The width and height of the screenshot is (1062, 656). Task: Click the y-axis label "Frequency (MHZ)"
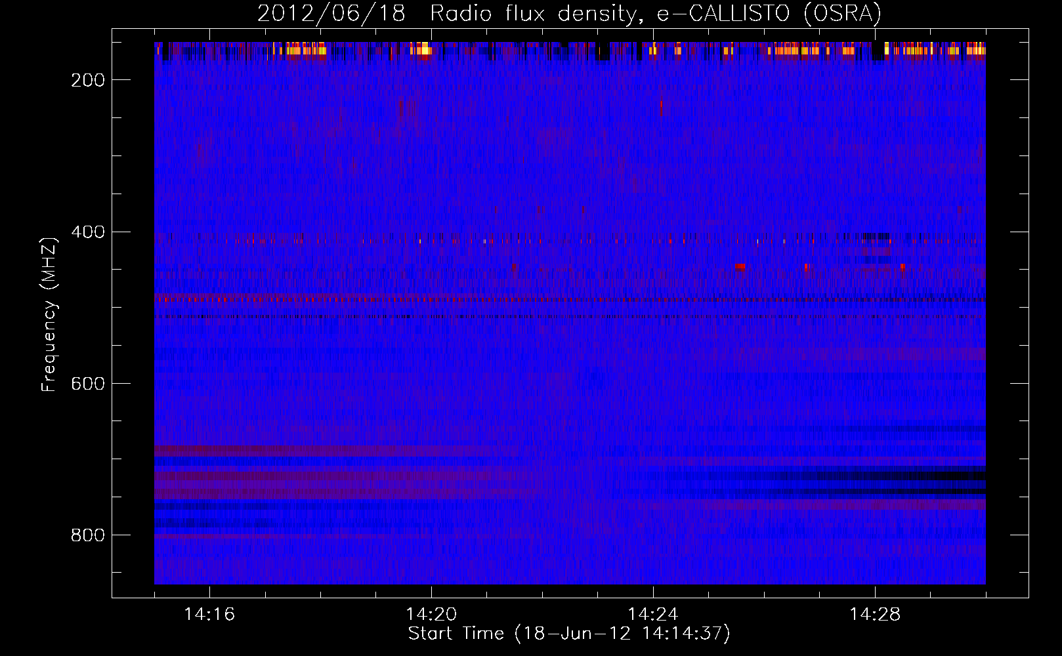click(x=49, y=314)
